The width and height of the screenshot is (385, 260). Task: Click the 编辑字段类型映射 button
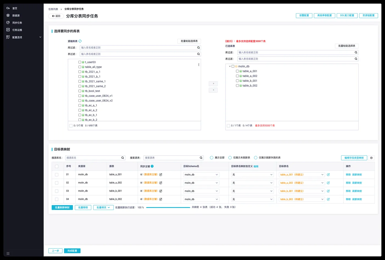coord(354,158)
